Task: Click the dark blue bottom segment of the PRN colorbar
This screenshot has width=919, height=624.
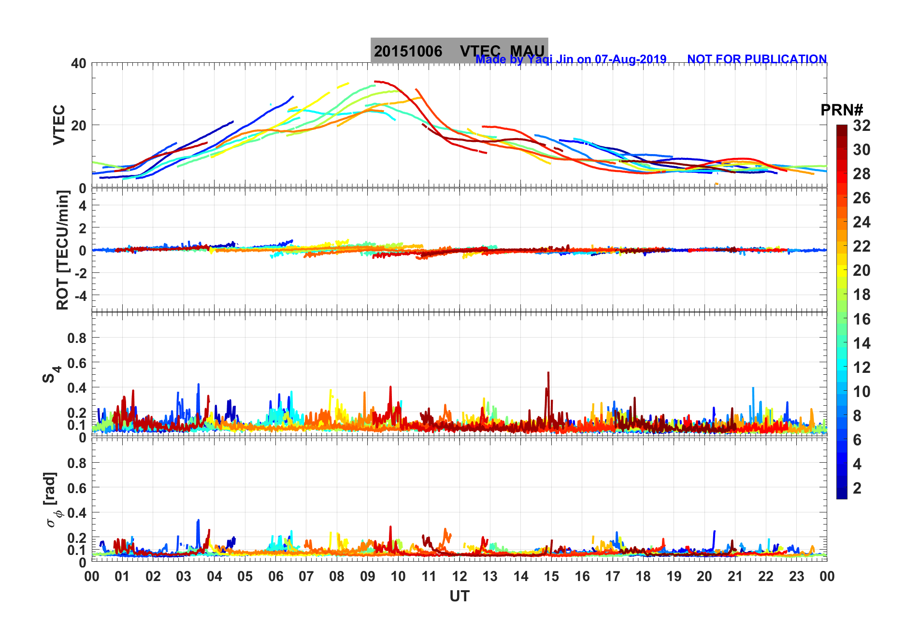Action: 842,493
